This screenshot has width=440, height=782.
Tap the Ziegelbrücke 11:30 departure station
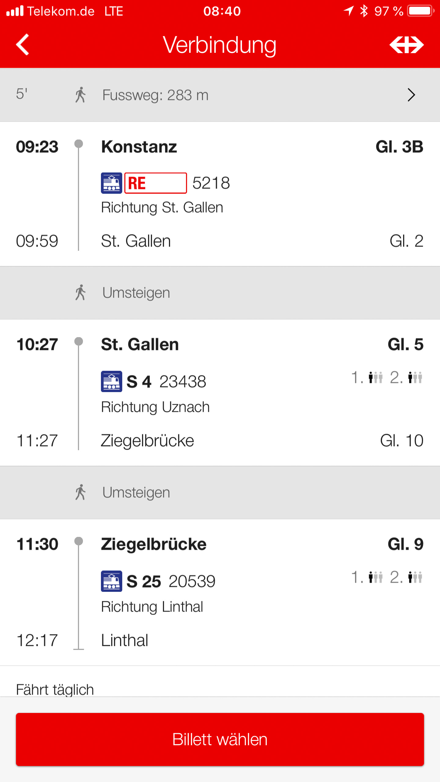pyautogui.click(x=154, y=544)
